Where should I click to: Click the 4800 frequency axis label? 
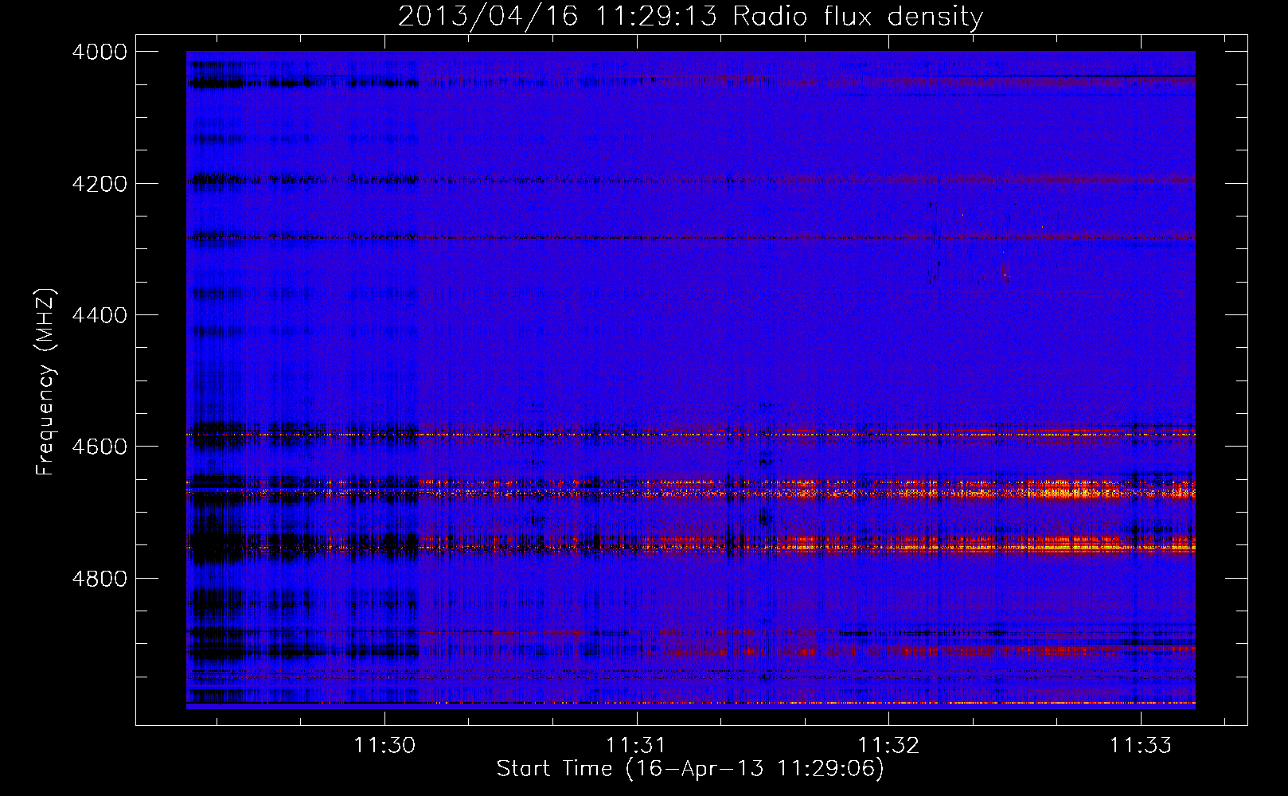coord(100,579)
